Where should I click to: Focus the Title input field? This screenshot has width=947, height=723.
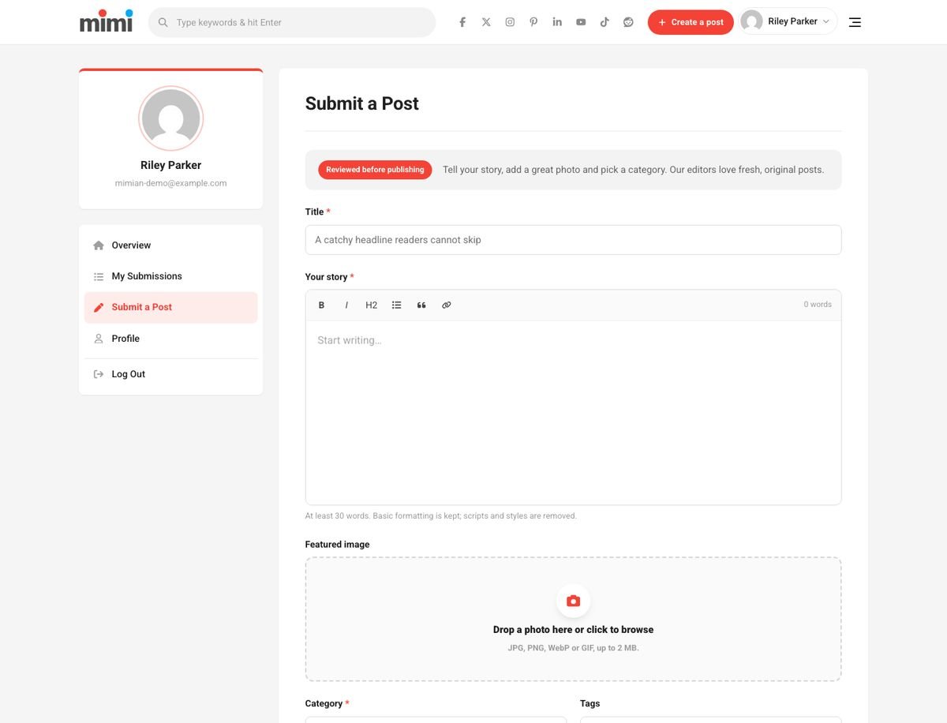click(x=573, y=240)
